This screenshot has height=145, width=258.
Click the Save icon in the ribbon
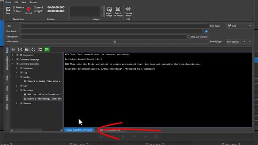pyautogui.click(x=8, y=10)
